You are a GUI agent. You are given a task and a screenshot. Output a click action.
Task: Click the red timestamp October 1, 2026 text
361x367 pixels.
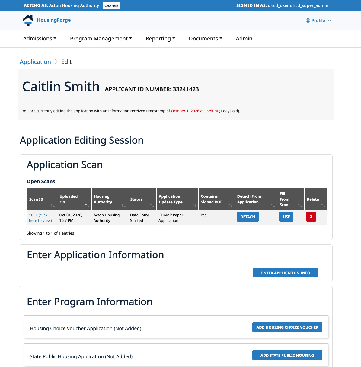(x=194, y=111)
